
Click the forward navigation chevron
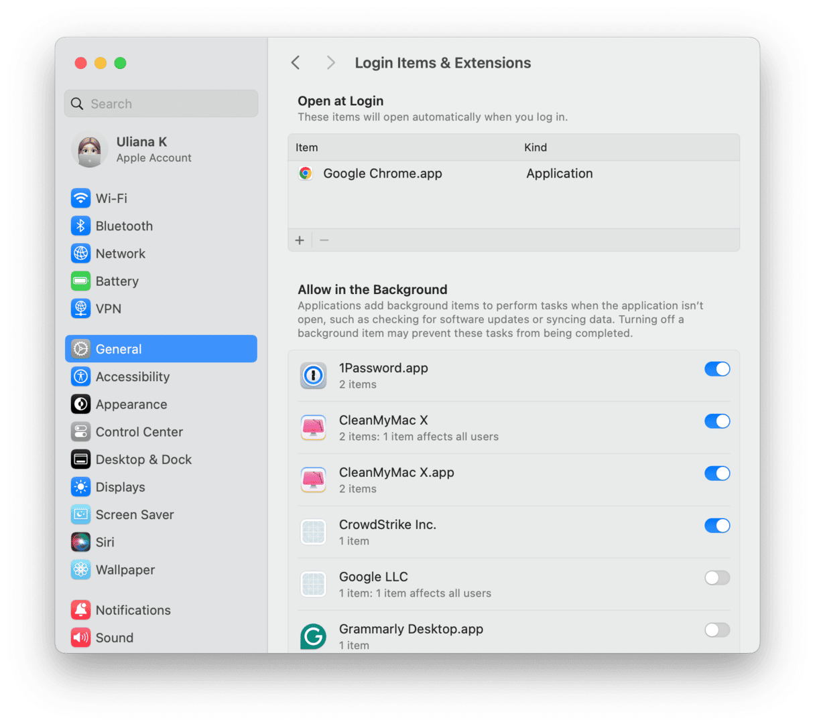coord(330,62)
